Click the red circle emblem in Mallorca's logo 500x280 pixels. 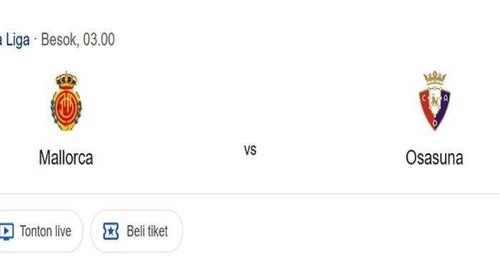point(66,108)
